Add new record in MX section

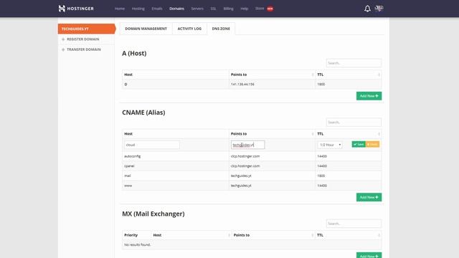369,256
